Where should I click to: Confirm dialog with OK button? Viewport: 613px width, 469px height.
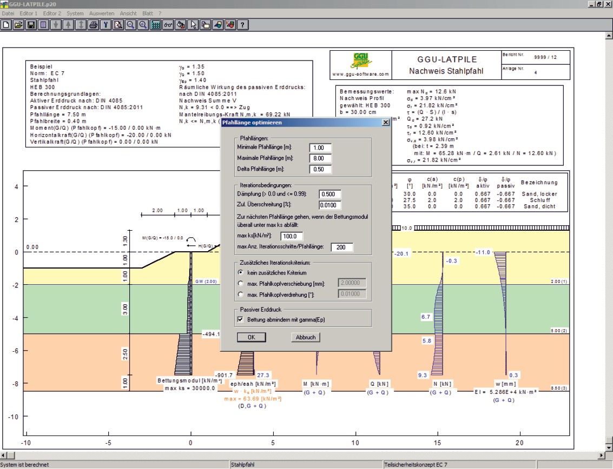click(x=252, y=337)
